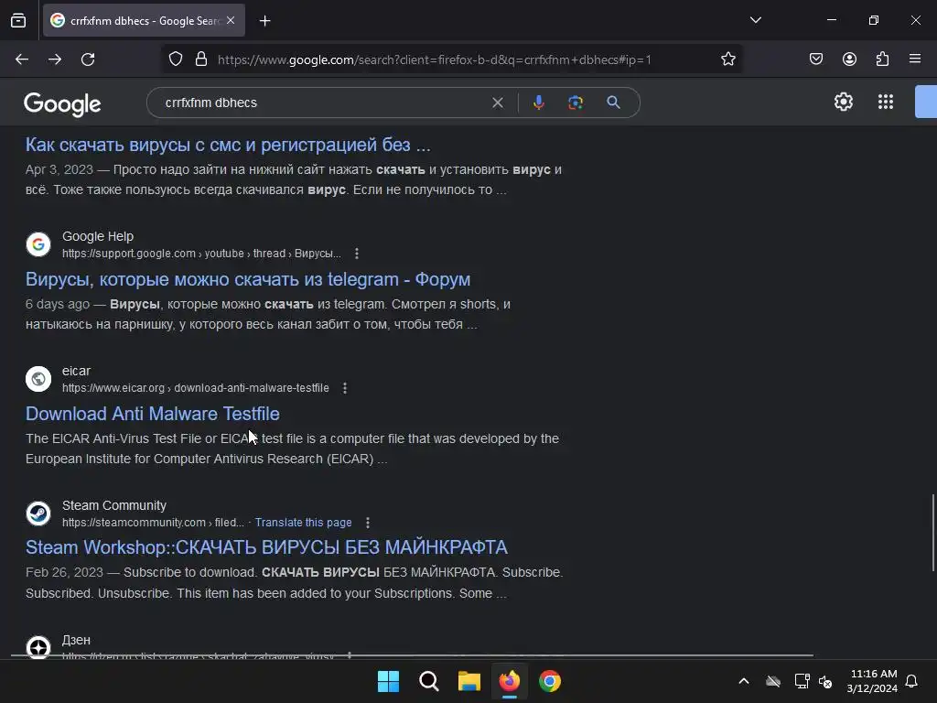Reload the current page
This screenshot has height=703, width=937.
click(x=88, y=59)
